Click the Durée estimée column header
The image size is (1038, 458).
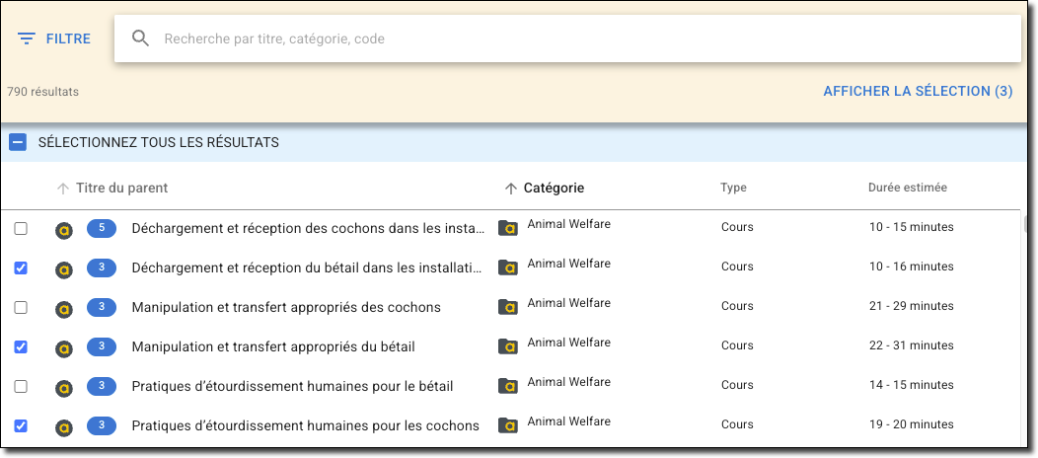click(907, 188)
